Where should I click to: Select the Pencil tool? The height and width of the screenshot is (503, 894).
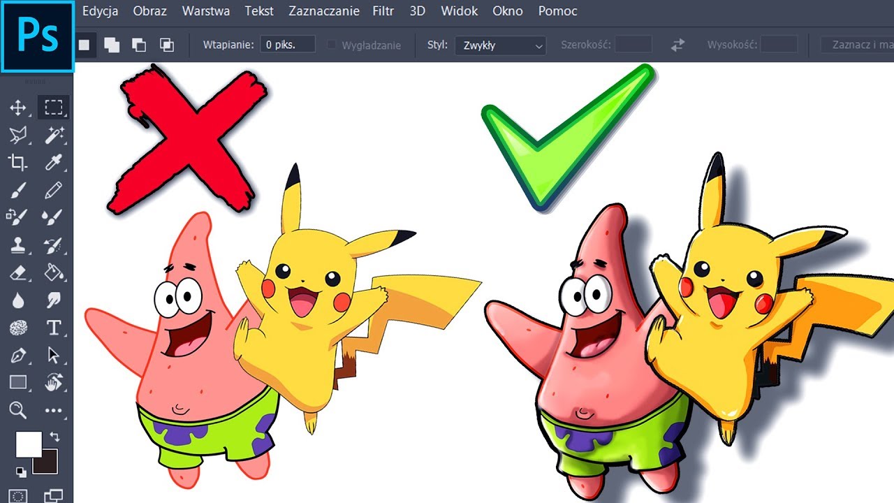pyautogui.click(x=54, y=190)
